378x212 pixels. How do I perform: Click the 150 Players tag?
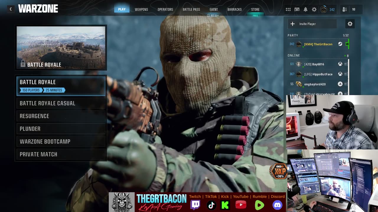click(x=31, y=90)
